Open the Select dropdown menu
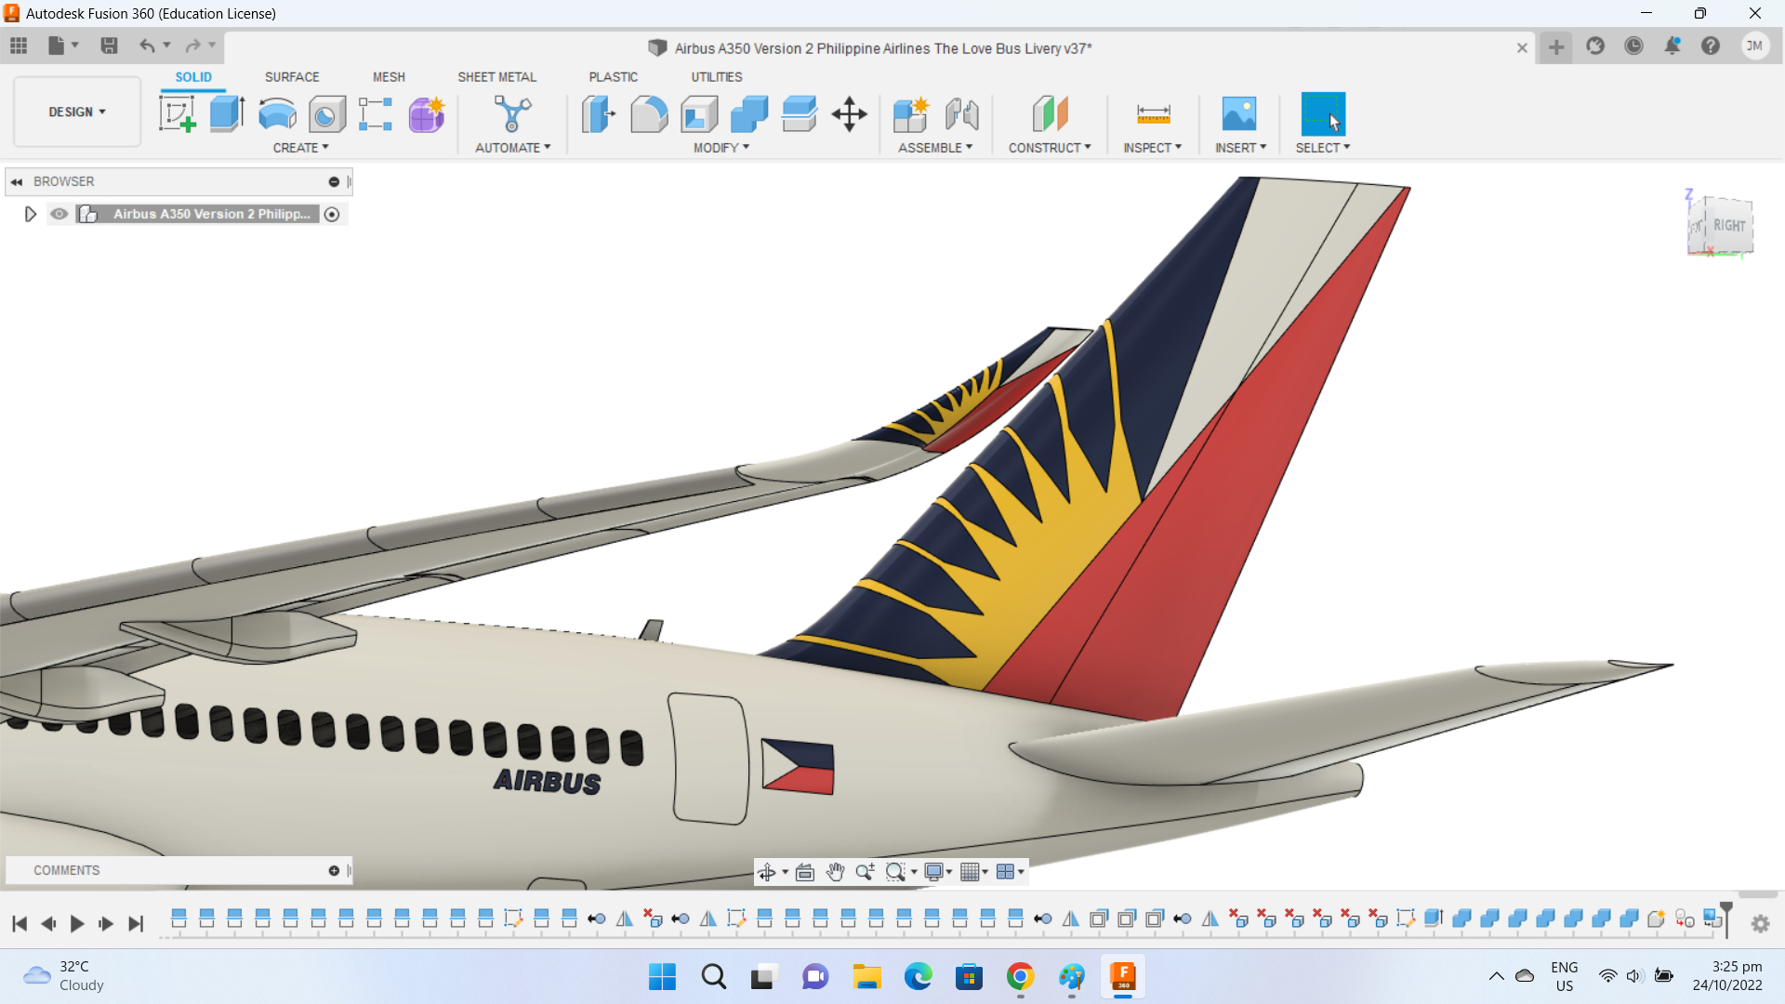The width and height of the screenshot is (1785, 1004). [x=1323, y=148]
